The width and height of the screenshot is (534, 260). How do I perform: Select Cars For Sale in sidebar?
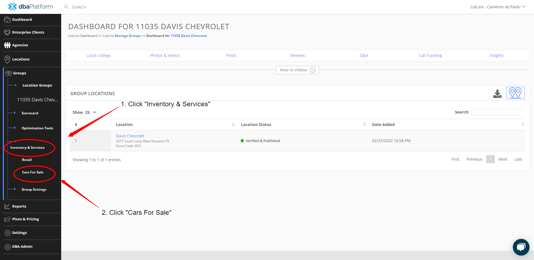pos(33,172)
